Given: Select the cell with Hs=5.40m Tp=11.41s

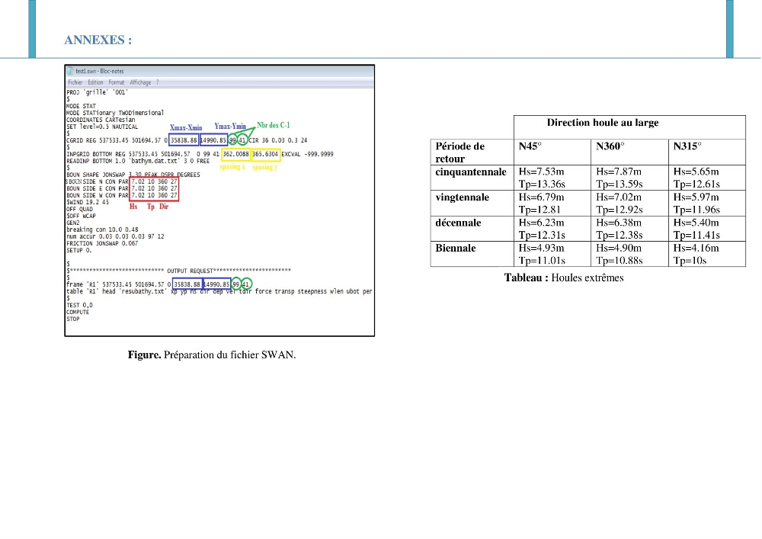Looking at the screenshot, I should click(x=707, y=229).
